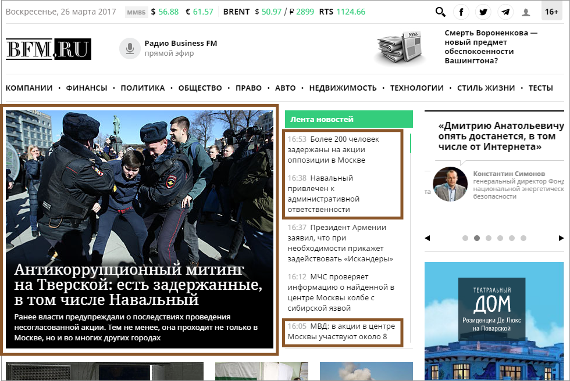Go to previous quote with left arrow
570x381 pixels.
pyautogui.click(x=427, y=238)
